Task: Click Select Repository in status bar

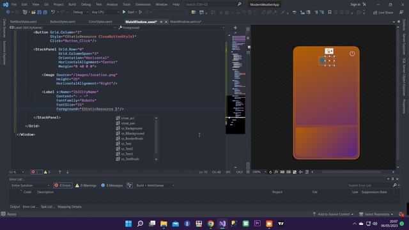Action: pyautogui.click(x=376, y=214)
